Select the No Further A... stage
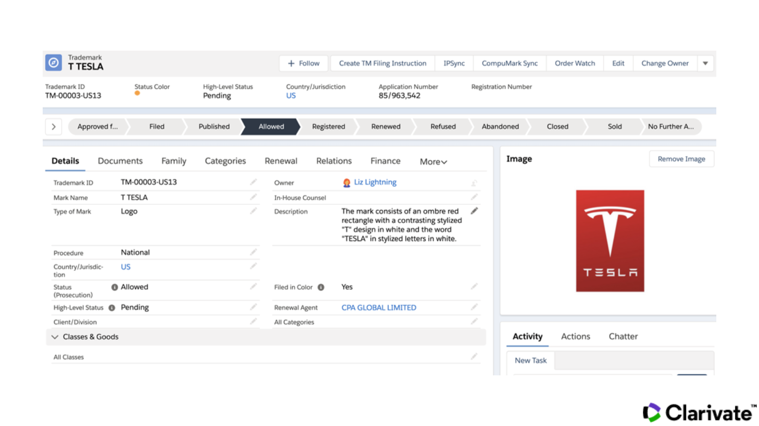Viewport: 759px width, 426px height. pos(671,126)
